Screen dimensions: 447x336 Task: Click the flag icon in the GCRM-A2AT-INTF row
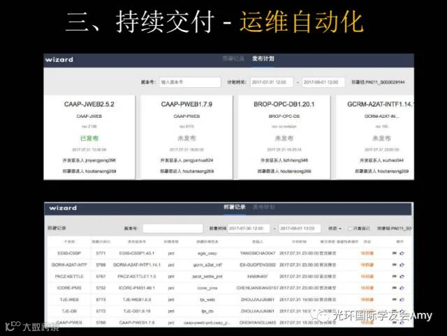pos(395,265)
